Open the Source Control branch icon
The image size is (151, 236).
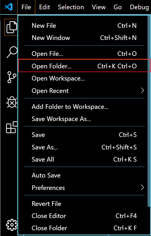point(11,77)
